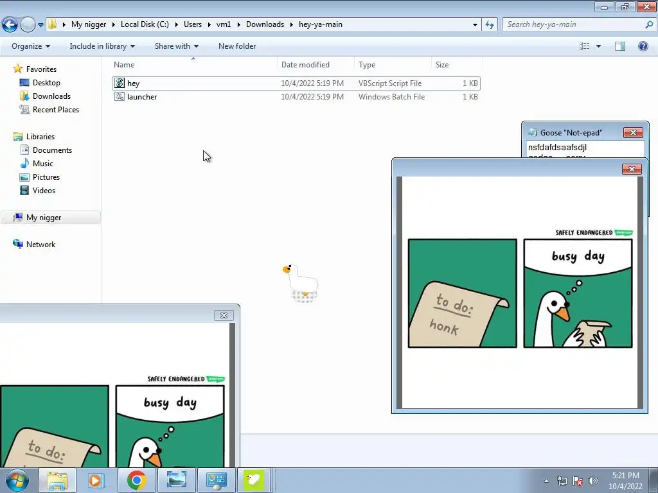Close the bottom-left goose comic window
The width and height of the screenshot is (658, 493).
pos(224,315)
